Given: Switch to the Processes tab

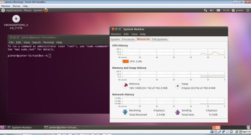Looking at the screenshot, I should [128, 39].
